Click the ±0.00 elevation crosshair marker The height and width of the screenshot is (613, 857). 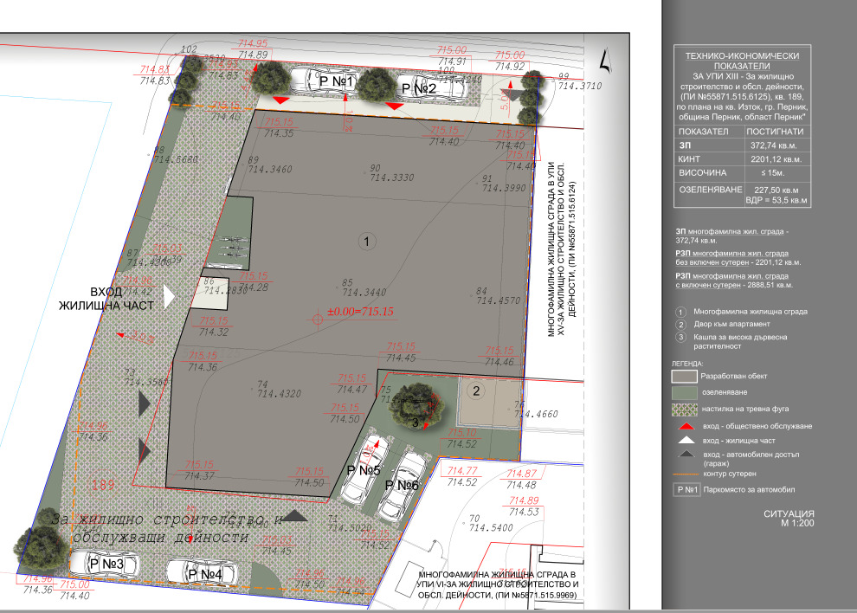(318, 319)
